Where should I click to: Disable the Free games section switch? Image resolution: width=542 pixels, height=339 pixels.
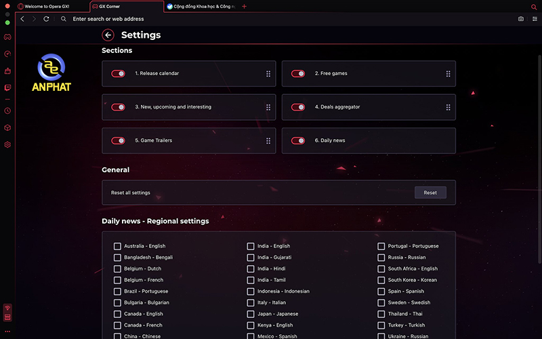[298, 73]
